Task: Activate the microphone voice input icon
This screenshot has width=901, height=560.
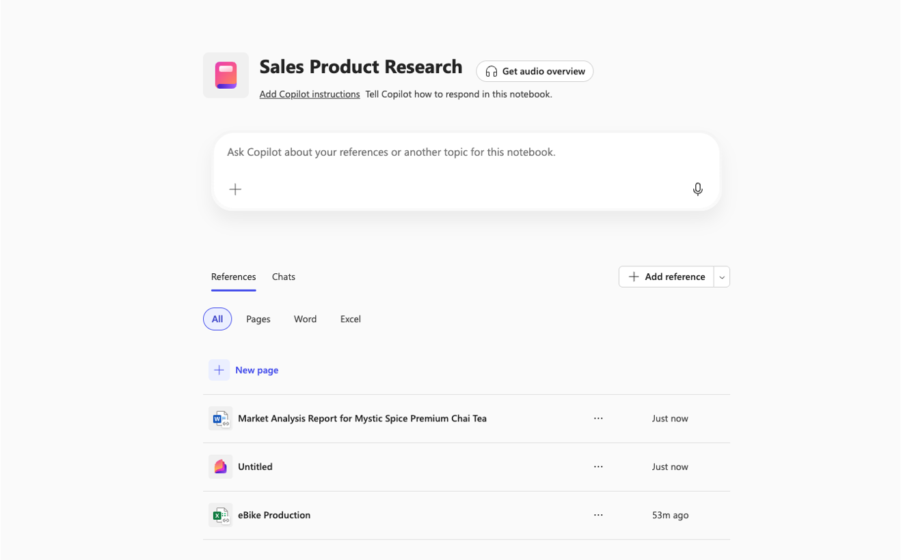Action: [x=697, y=189]
